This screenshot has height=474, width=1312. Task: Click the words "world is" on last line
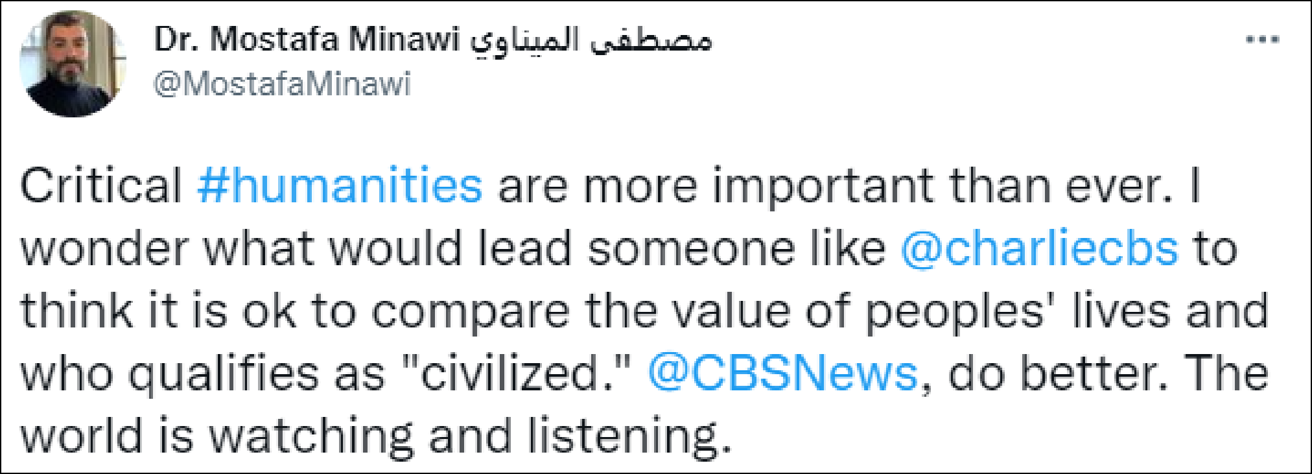pos(108,436)
